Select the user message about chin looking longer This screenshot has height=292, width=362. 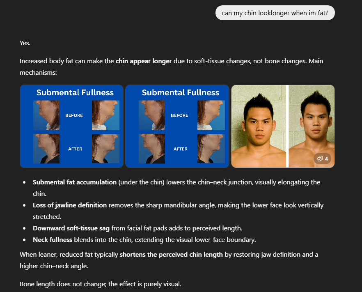275,13
